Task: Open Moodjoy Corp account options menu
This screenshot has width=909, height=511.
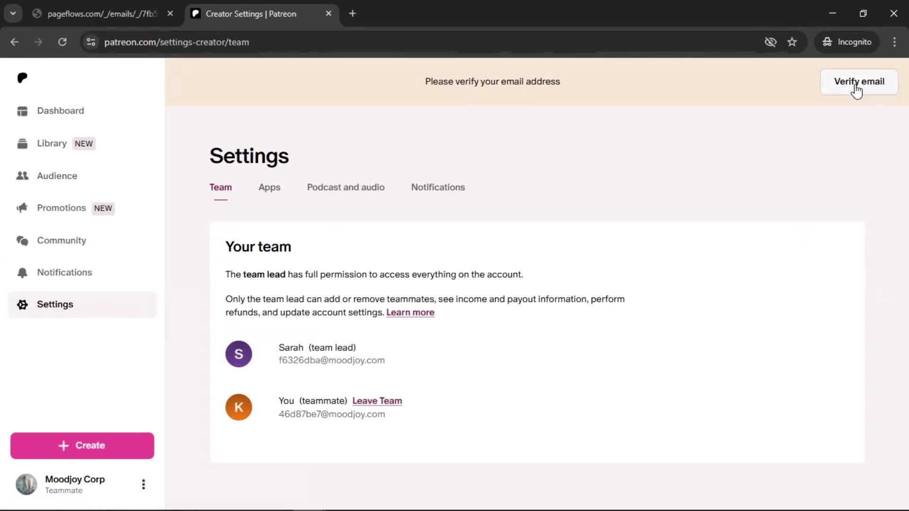Action: [x=143, y=485]
